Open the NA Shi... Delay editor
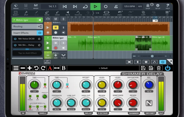 click(x=39, y=45)
